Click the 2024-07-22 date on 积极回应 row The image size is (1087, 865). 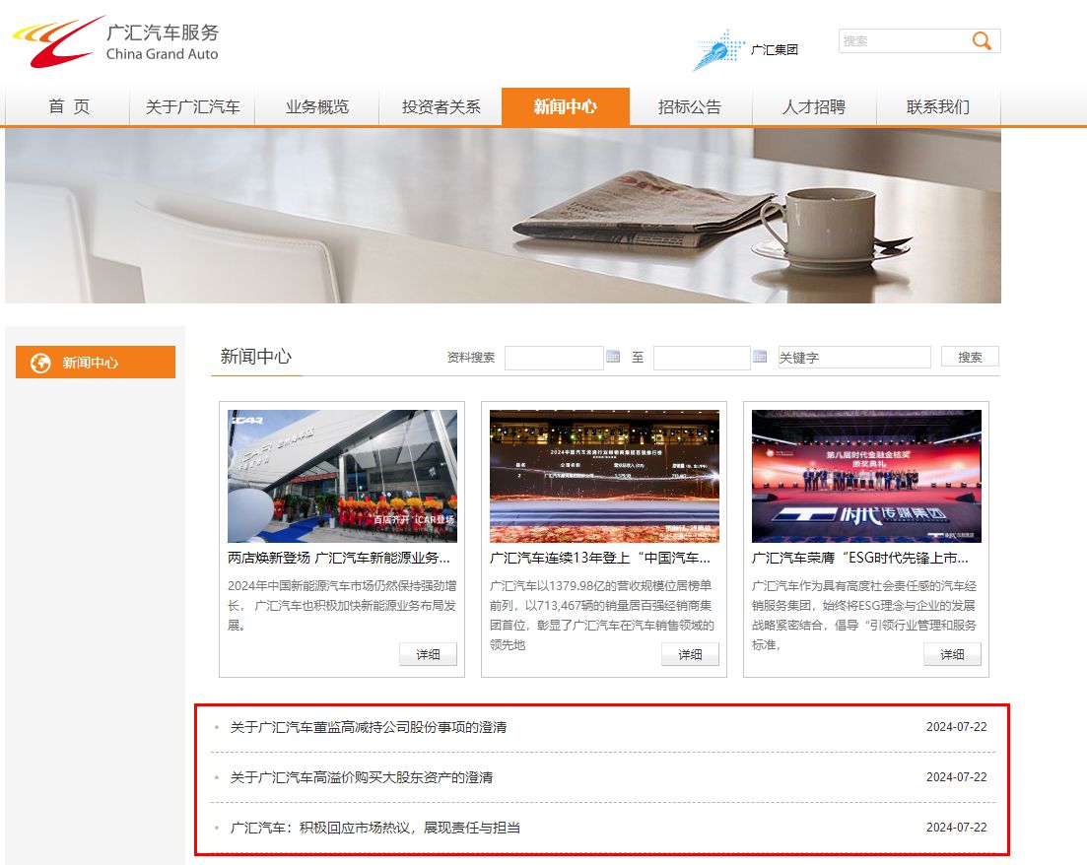[957, 827]
